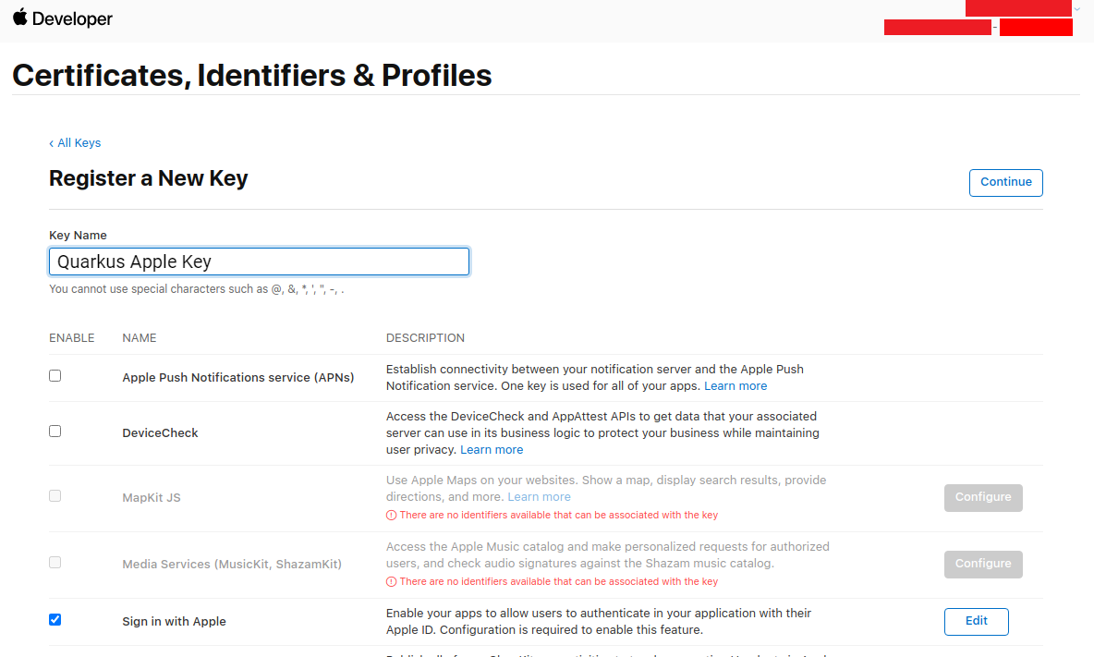Click the Certificates, Identifiers & Profiles heading

[x=252, y=76]
